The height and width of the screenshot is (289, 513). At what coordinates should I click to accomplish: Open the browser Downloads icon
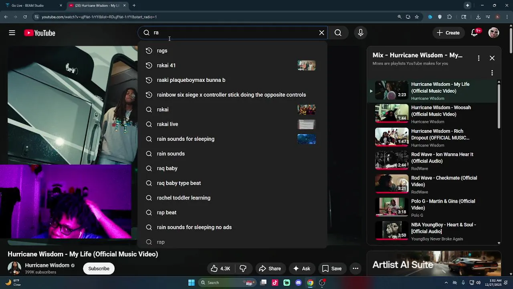(x=478, y=17)
